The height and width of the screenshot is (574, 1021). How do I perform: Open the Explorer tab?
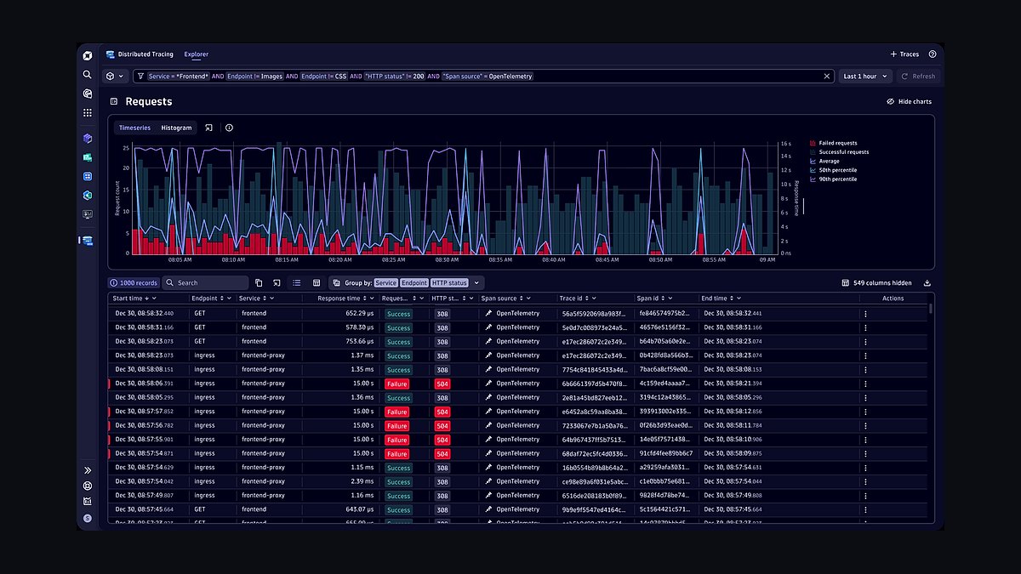click(x=196, y=54)
